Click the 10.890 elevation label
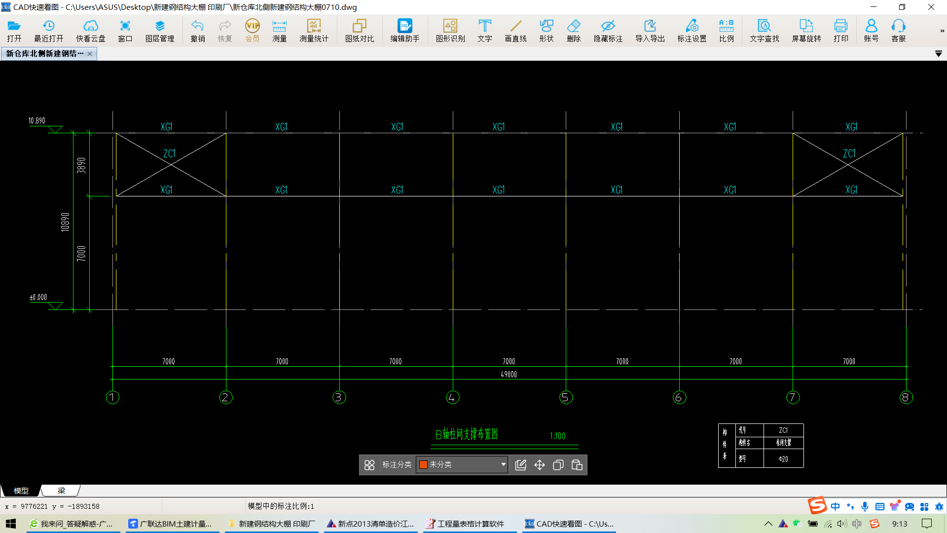 (36, 120)
